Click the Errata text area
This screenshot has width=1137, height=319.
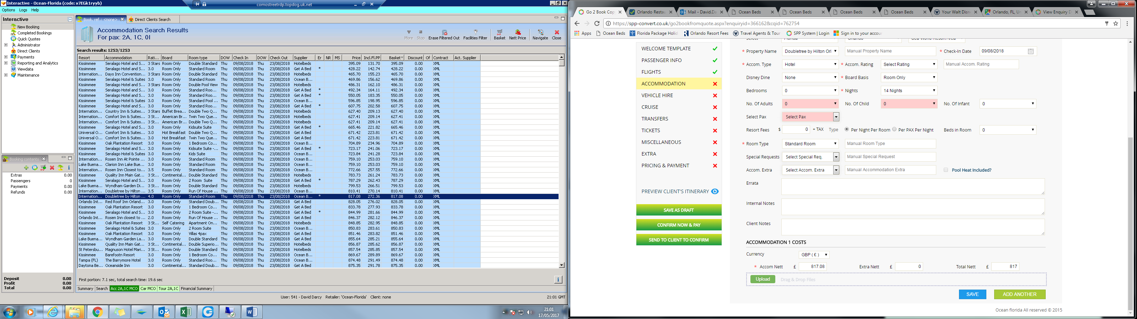(x=913, y=186)
